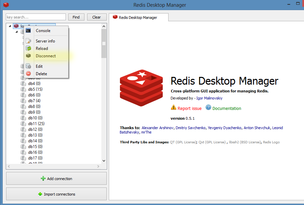Collapse the expanded database node below the server
Image resolution: width=304 pixels, height=205 pixels.
pyautogui.click(x=17, y=32)
